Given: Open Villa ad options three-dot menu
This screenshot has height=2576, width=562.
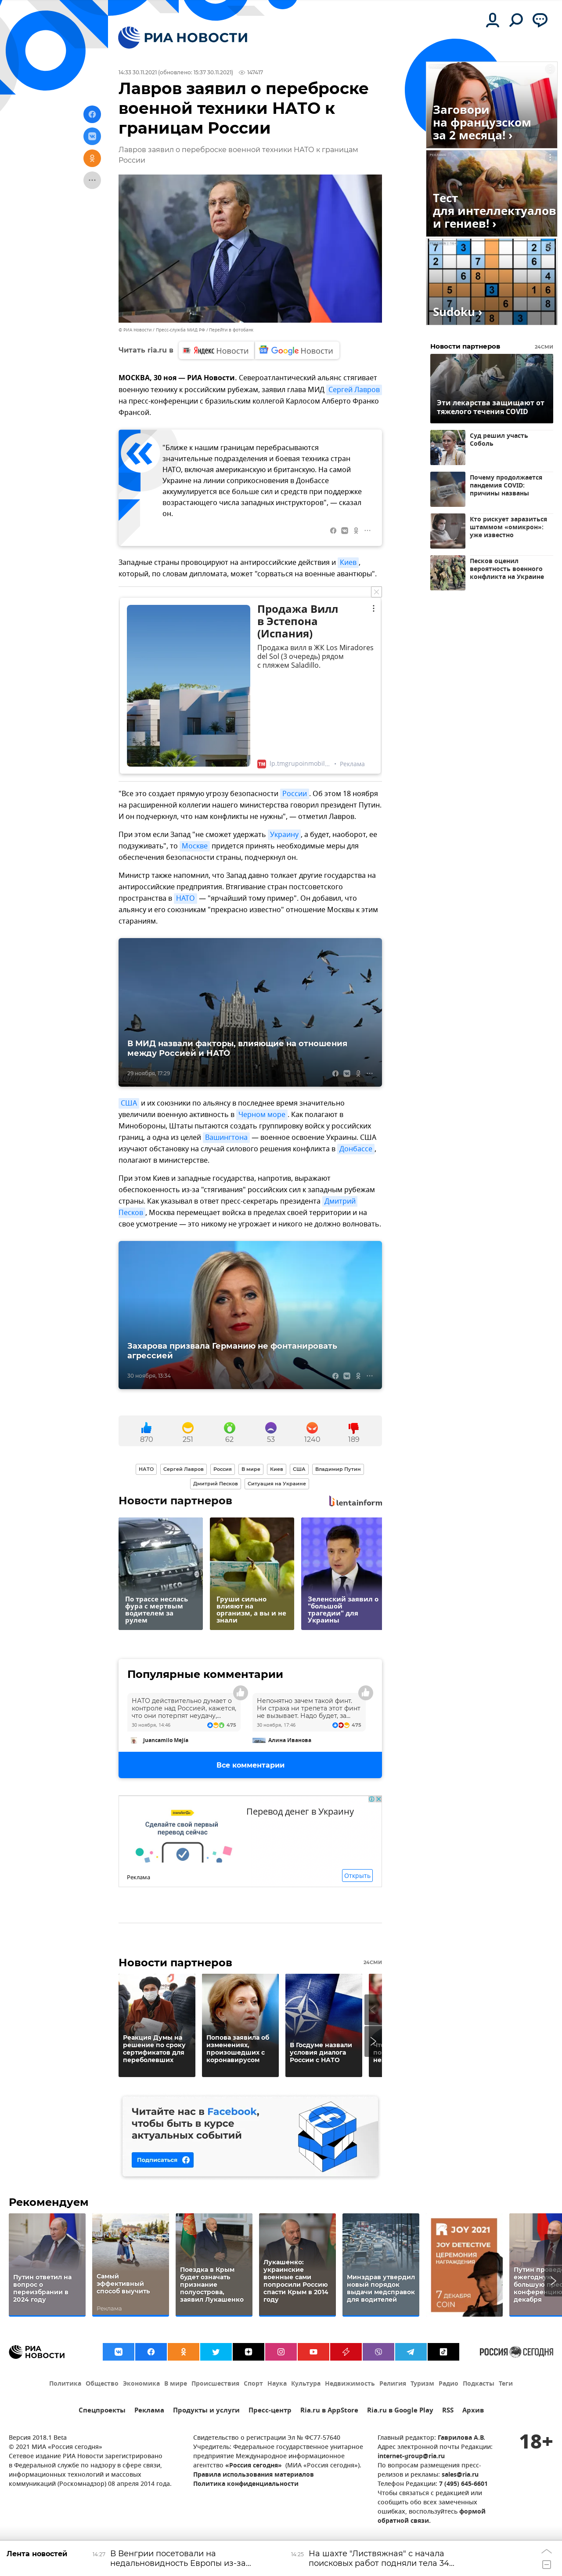Looking at the screenshot, I should click(373, 608).
